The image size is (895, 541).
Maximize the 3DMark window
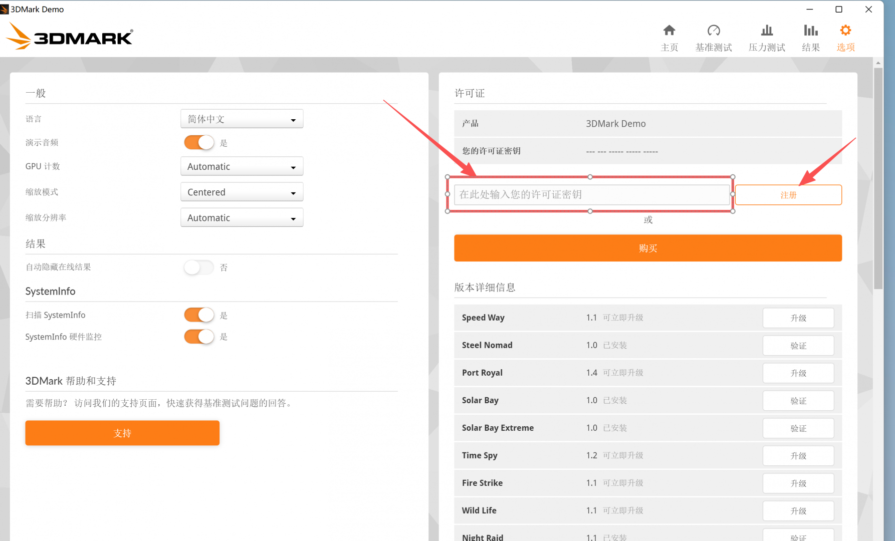839,9
